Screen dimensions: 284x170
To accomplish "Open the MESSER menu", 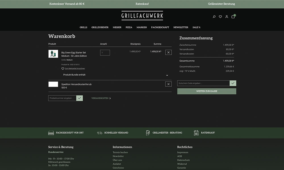I will click(117, 27).
